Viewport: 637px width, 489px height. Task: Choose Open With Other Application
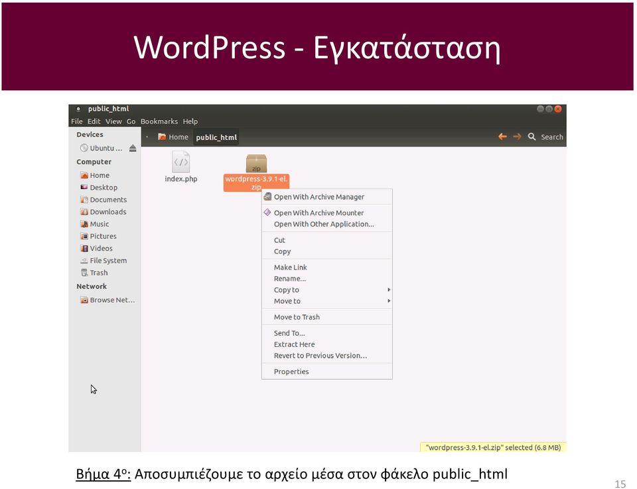tap(327, 224)
